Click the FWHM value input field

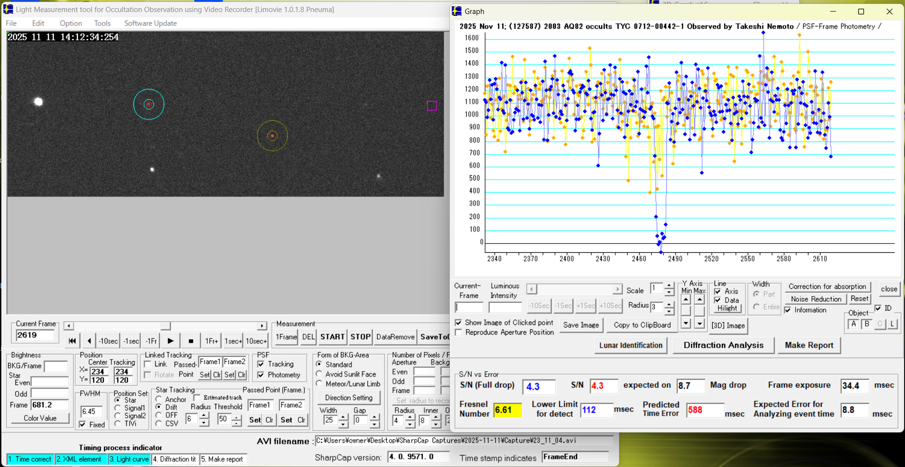(91, 411)
